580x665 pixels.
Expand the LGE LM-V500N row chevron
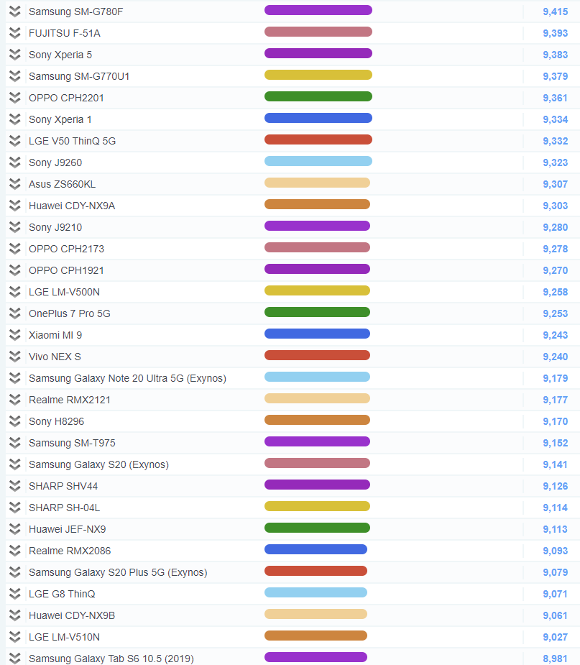click(15, 292)
